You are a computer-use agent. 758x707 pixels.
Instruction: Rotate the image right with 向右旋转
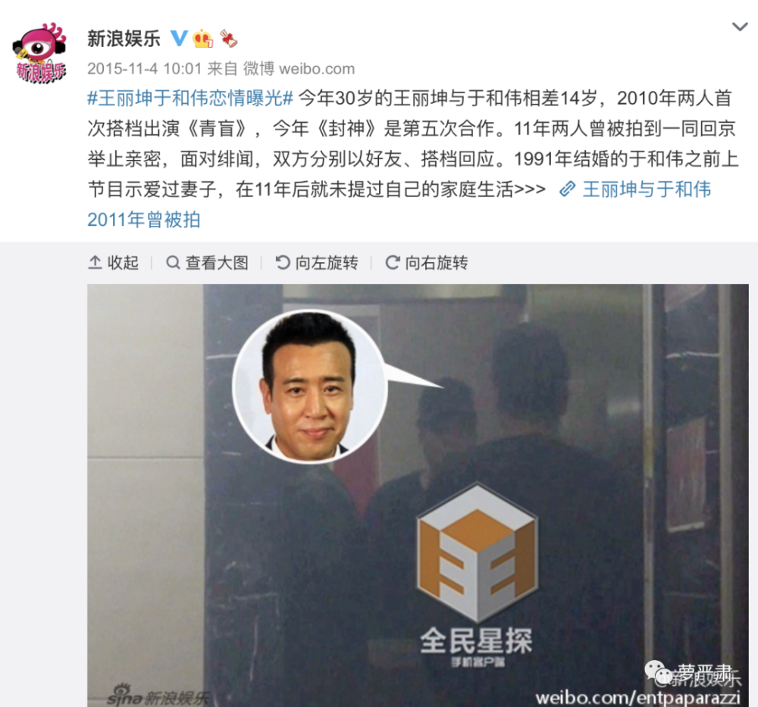click(x=426, y=262)
